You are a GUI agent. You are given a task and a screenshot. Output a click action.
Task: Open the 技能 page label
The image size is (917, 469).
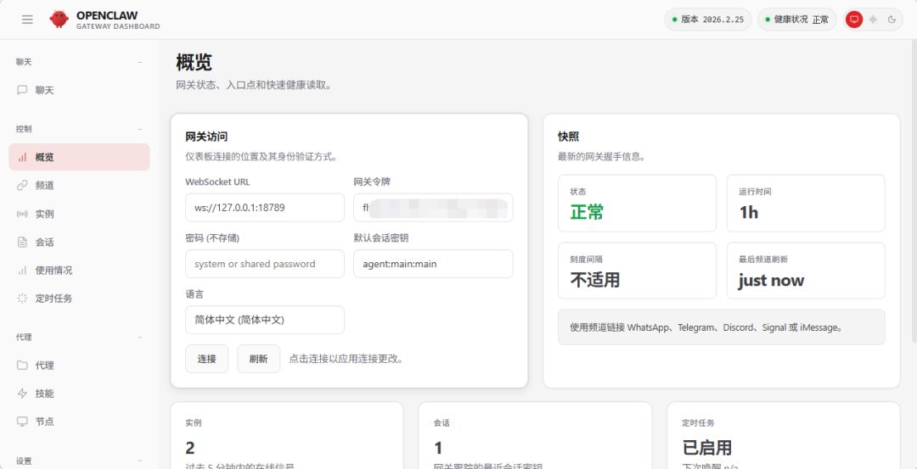pyautogui.click(x=44, y=393)
